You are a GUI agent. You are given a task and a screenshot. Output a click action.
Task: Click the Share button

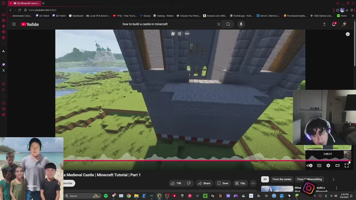[x=204, y=183]
